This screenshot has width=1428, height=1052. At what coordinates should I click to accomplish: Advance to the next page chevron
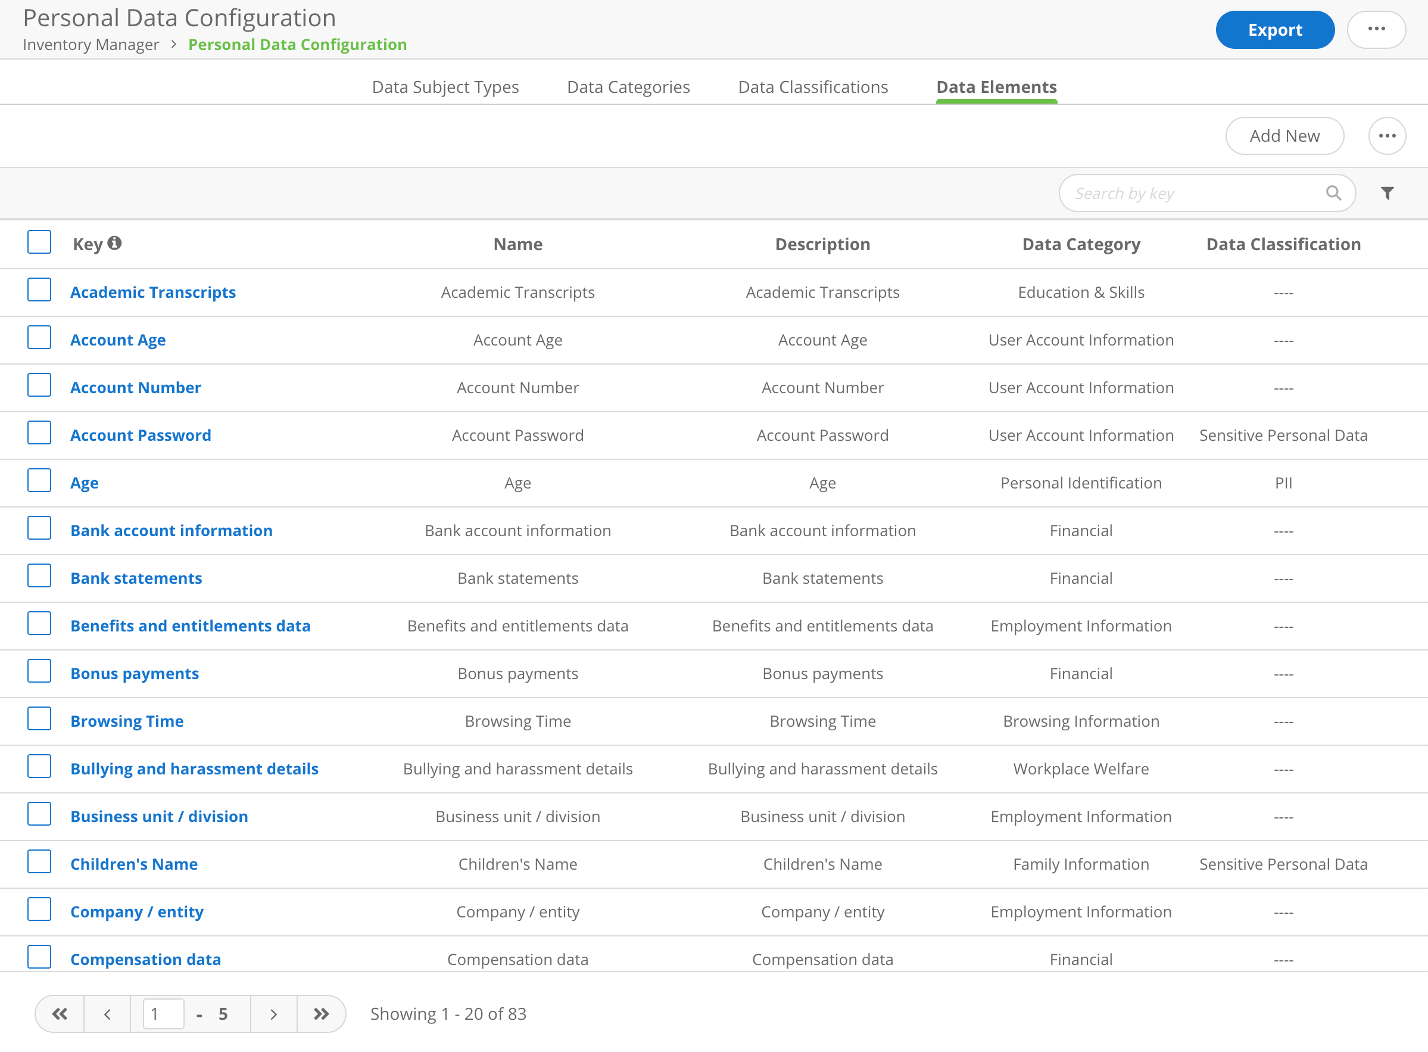coord(274,1013)
